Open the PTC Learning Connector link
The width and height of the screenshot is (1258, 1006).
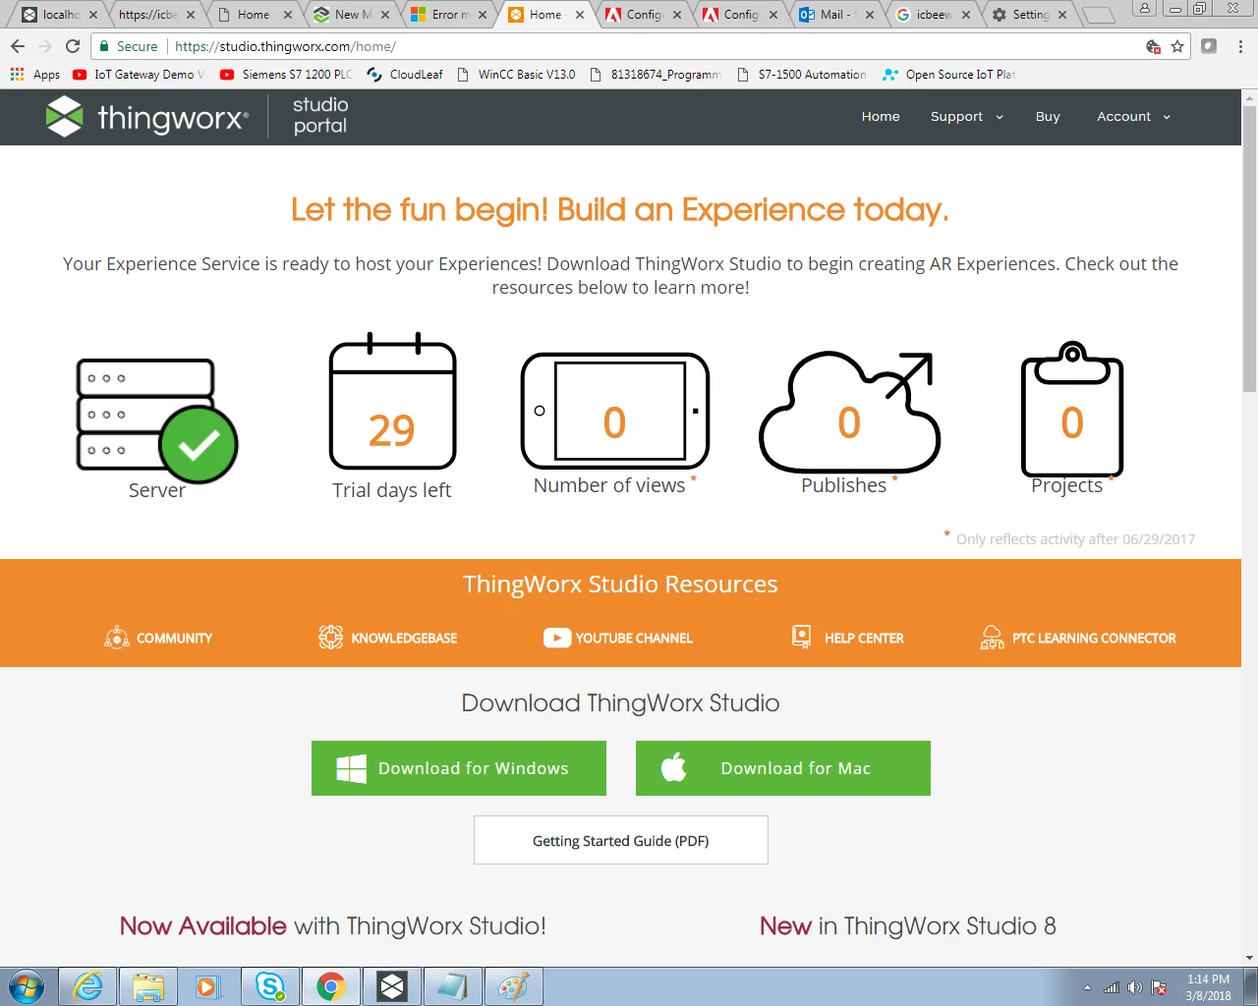pyautogui.click(x=1078, y=638)
